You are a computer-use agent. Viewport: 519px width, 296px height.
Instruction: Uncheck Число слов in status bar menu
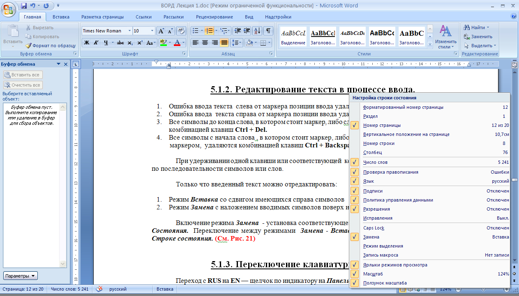coord(430,162)
